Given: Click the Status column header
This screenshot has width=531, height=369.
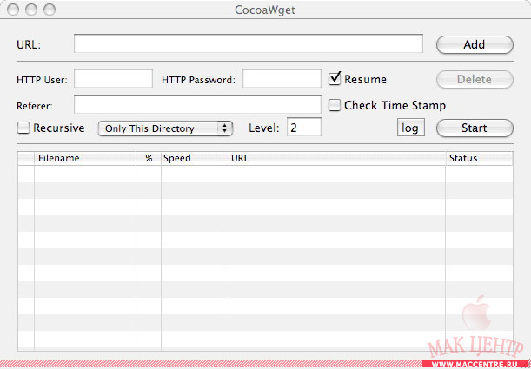Looking at the screenshot, I should (479, 158).
